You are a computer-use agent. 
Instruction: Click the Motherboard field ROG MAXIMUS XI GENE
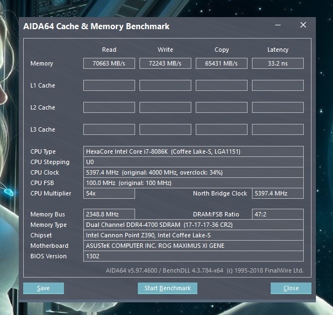[x=194, y=246]
